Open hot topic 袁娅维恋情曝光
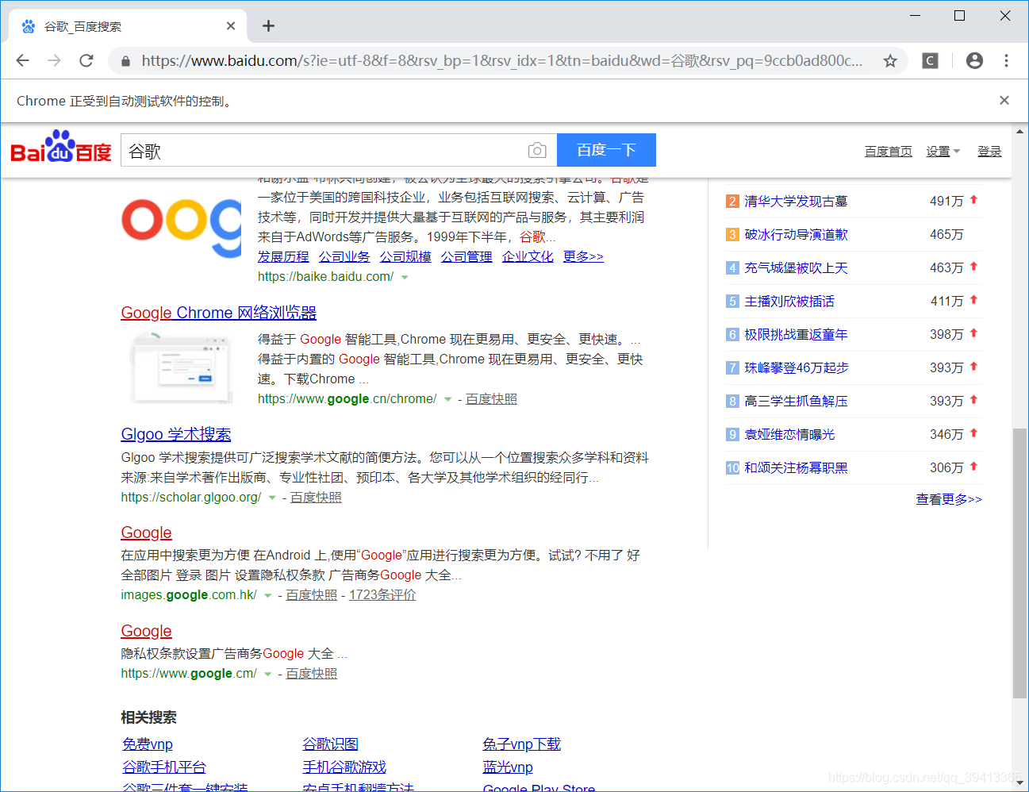Viewport: 1029px width, 792px height. [x=789, y=434]
